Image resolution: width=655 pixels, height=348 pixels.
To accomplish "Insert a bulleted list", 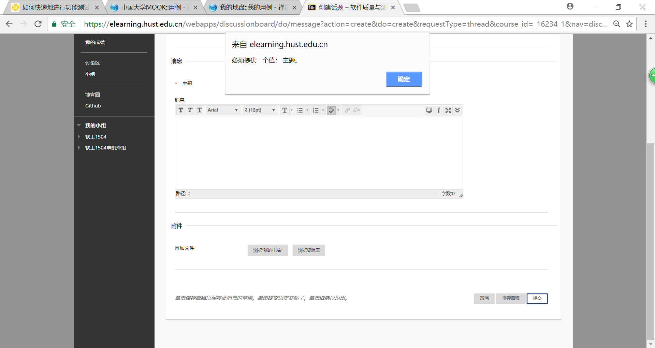I will pyautogui.click(x=300, y=110).
